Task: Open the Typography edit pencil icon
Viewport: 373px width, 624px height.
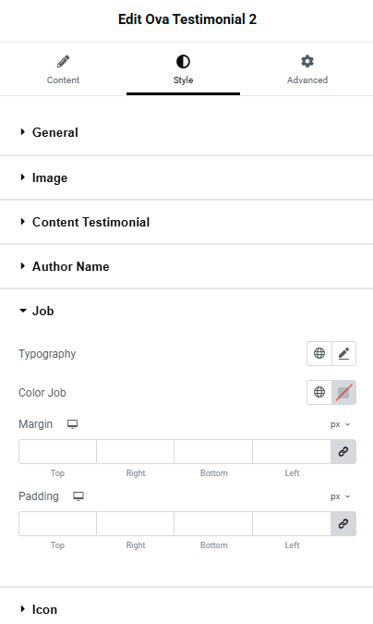Action: click(344, 353)
